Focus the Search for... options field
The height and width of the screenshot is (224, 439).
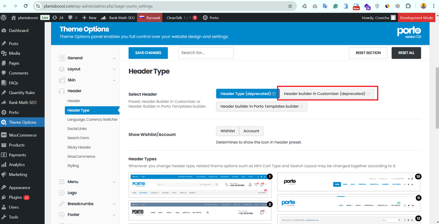(206, 53)
